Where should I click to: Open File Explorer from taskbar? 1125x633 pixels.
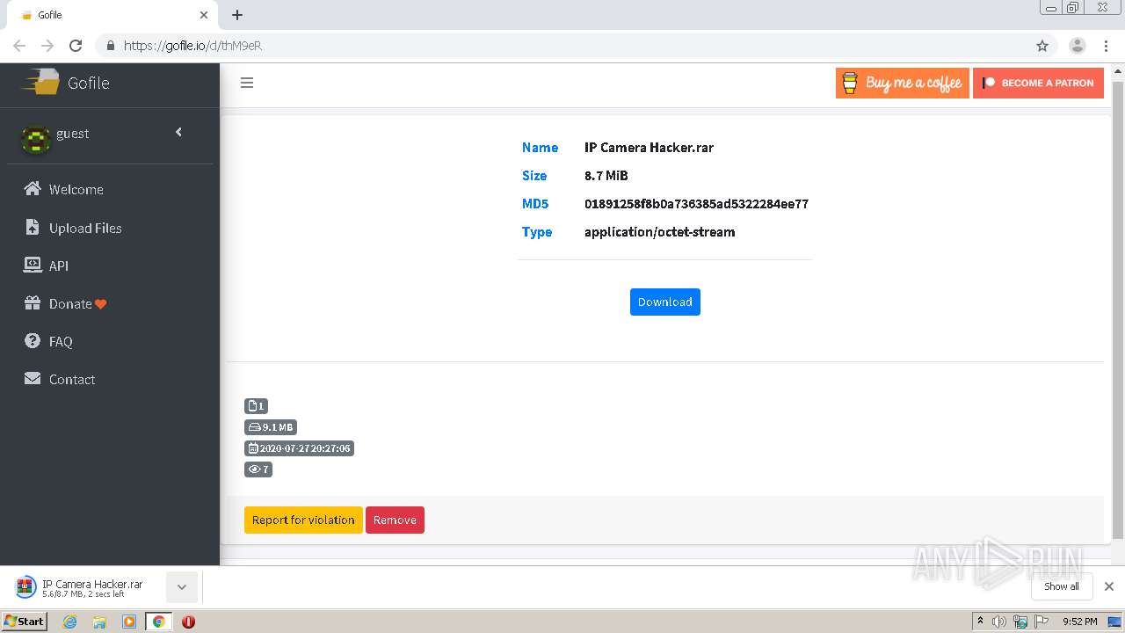tap(99, 622)
